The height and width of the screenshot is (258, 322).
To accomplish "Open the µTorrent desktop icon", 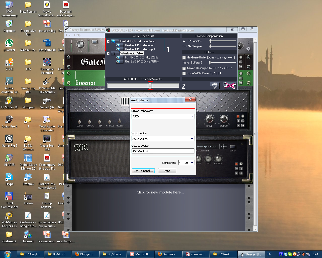I will point(9,45).
